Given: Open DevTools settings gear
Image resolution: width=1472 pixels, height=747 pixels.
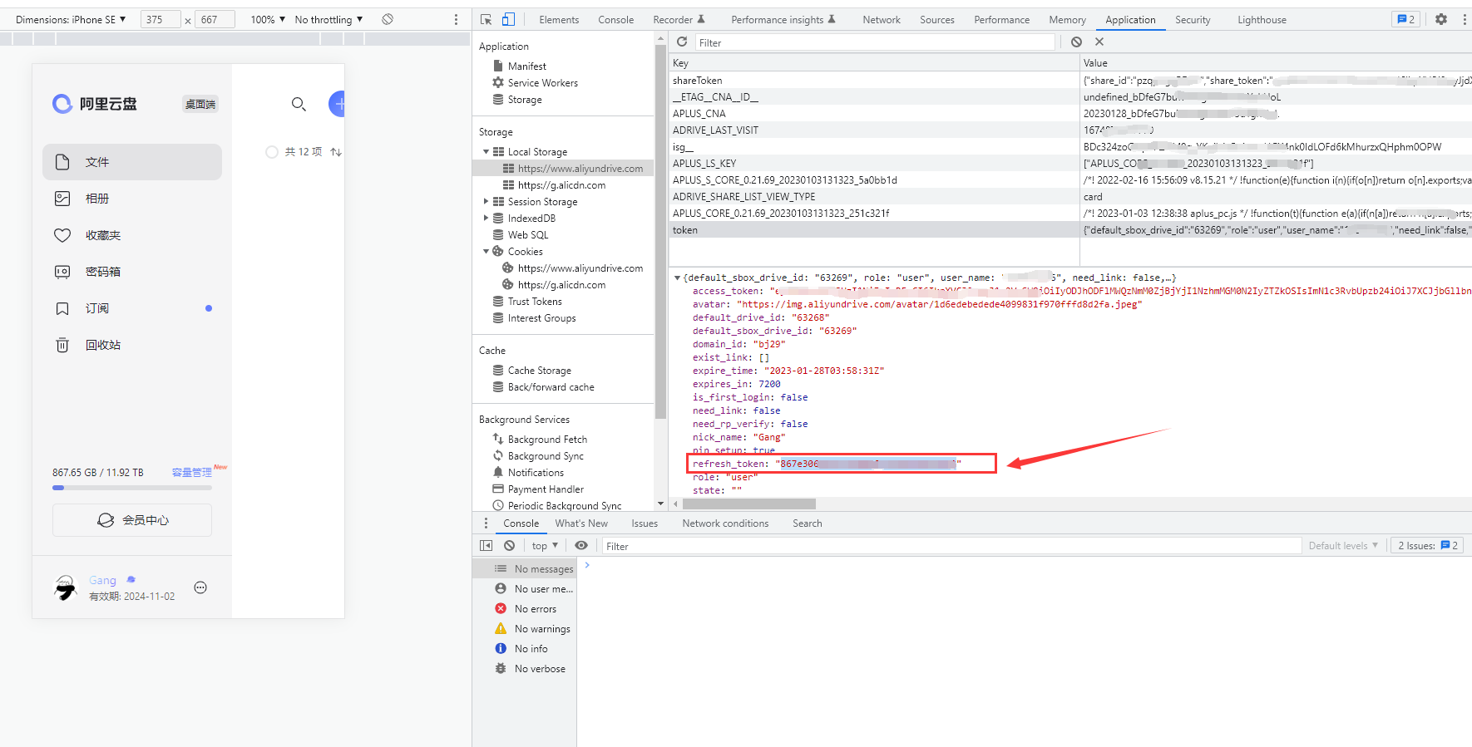Looking at the screenshot, I should click(x=1441, y=19).
